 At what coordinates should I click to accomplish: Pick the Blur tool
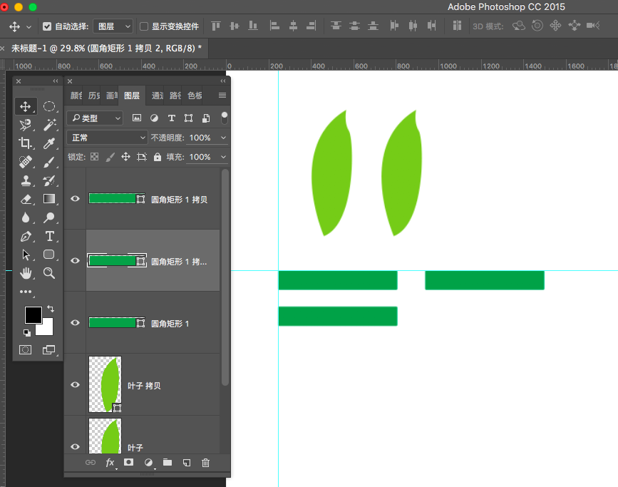coord(26,217)
